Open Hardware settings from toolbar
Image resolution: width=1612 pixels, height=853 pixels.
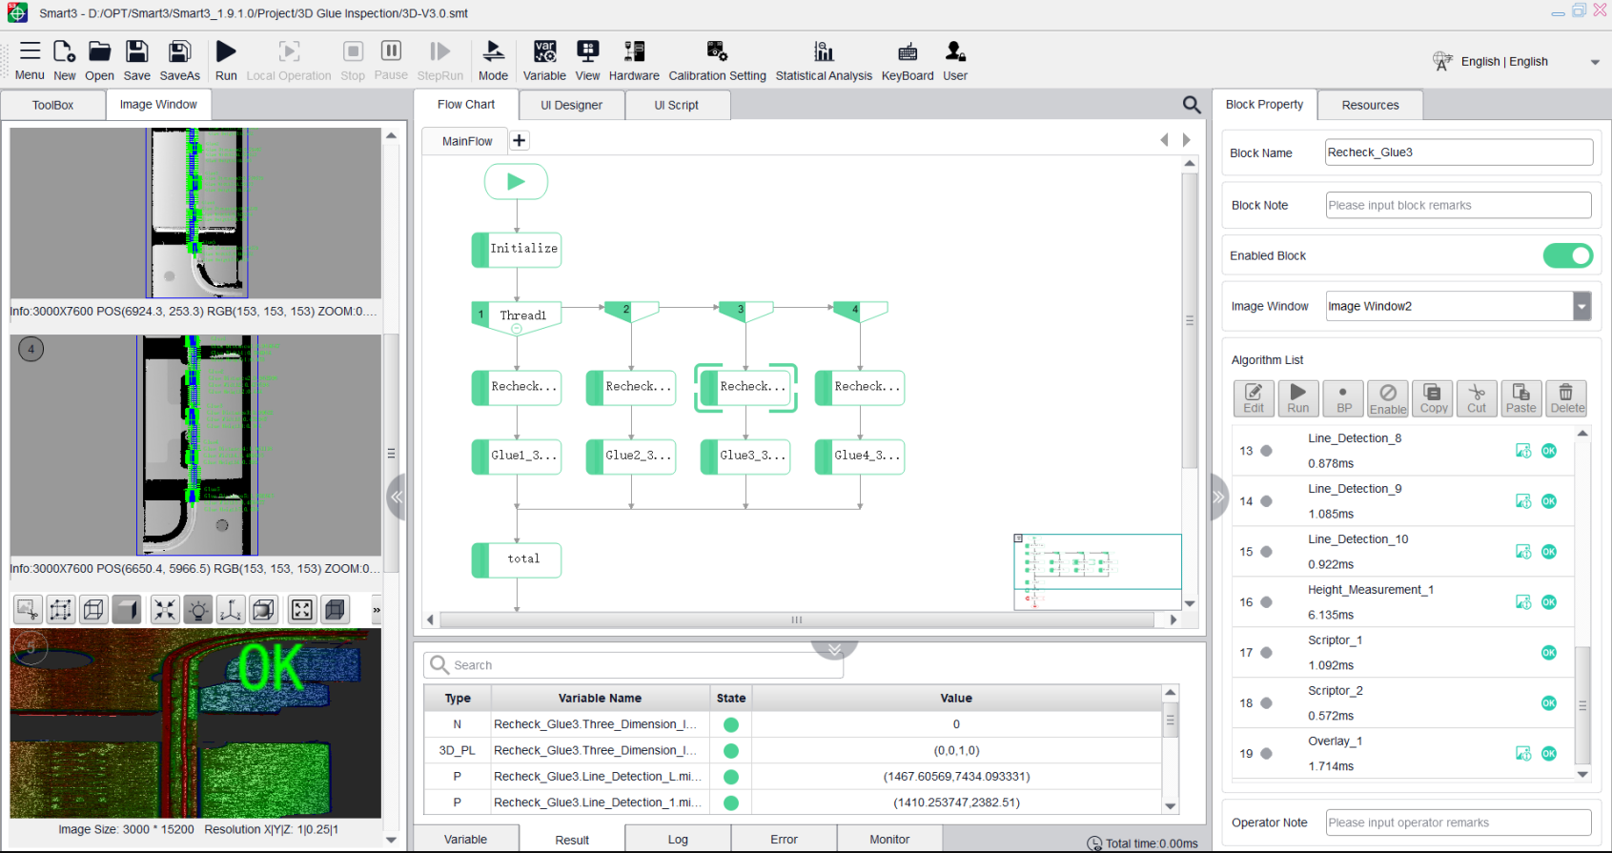tap(634, 61)
